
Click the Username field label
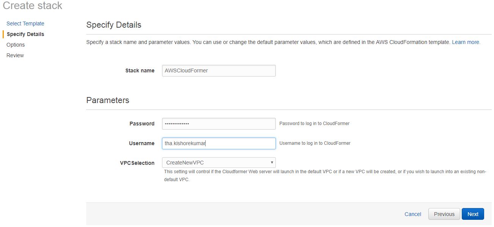coord(142,143)
